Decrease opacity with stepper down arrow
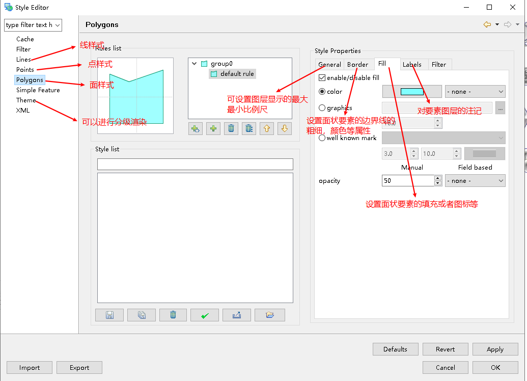Image resolution: width=527 pixels, height=381 pixels. tap(437, 183)
